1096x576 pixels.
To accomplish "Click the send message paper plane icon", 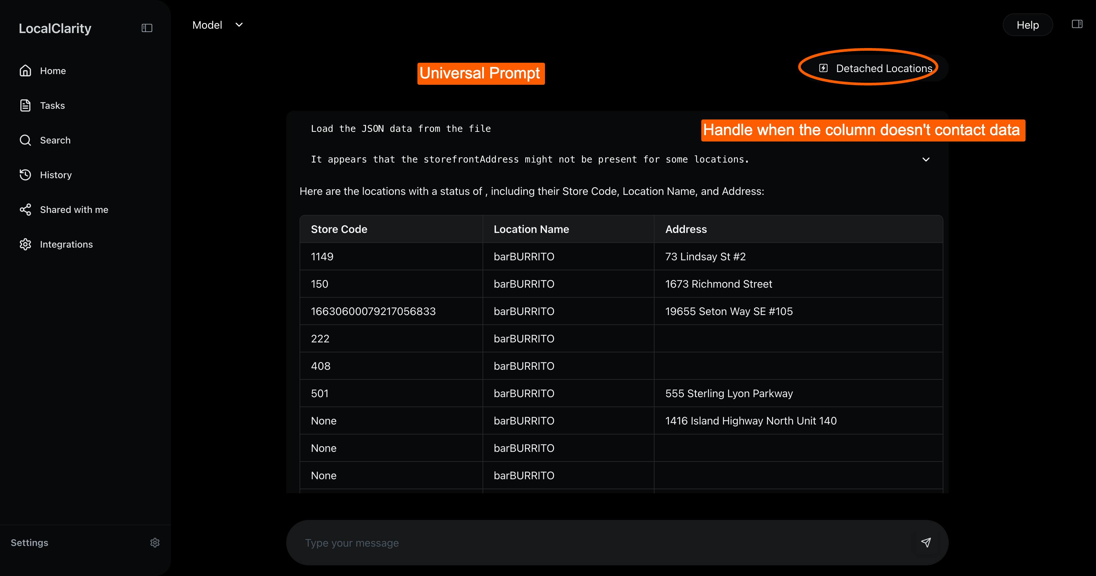I will tap(926, 542).
